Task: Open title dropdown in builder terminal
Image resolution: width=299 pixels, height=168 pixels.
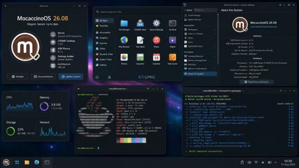Action: (243, 91)
